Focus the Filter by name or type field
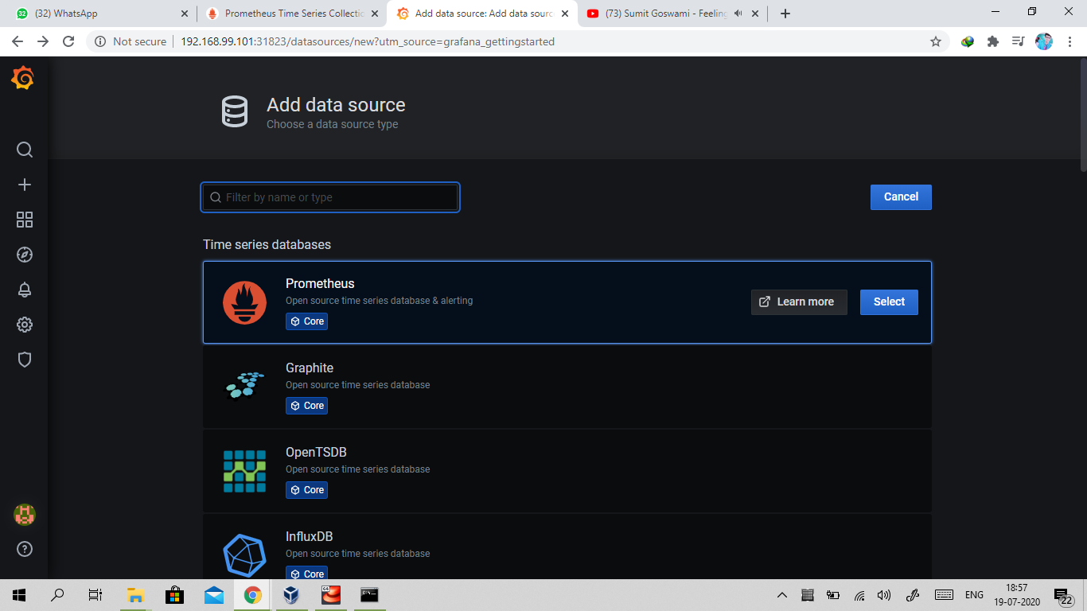Viewport: 1087px width, 611px height. 329,197
